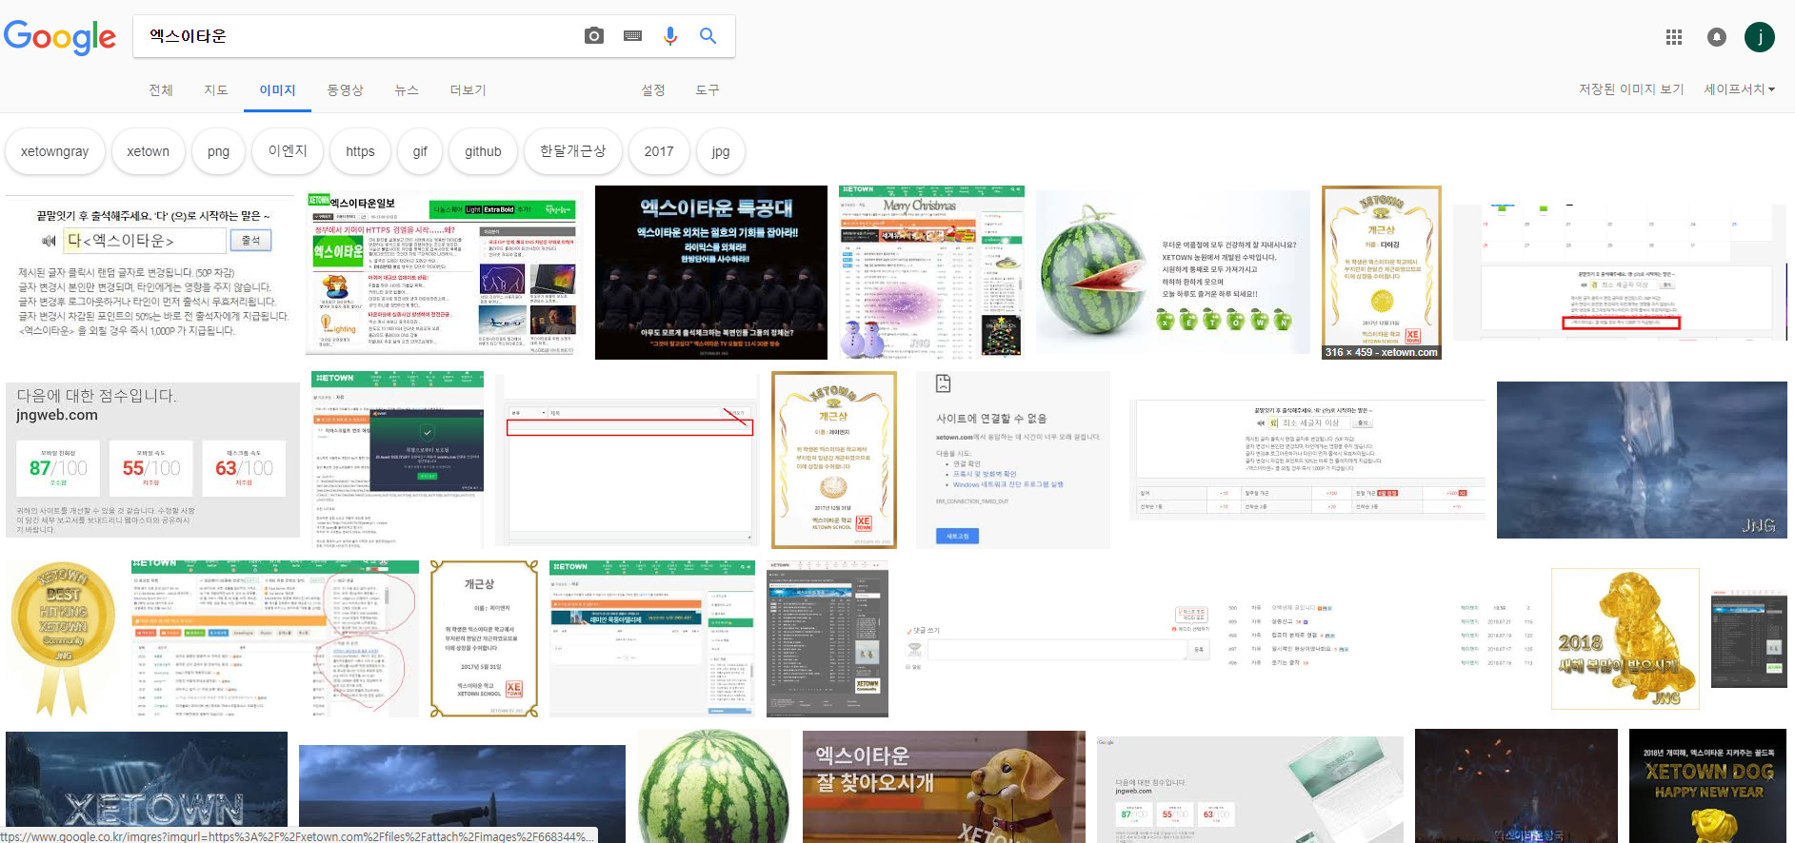The width and height of the screenshot is (1795, 843).
Task: Filter by the 2017 chip
Action: click(659, 151)
